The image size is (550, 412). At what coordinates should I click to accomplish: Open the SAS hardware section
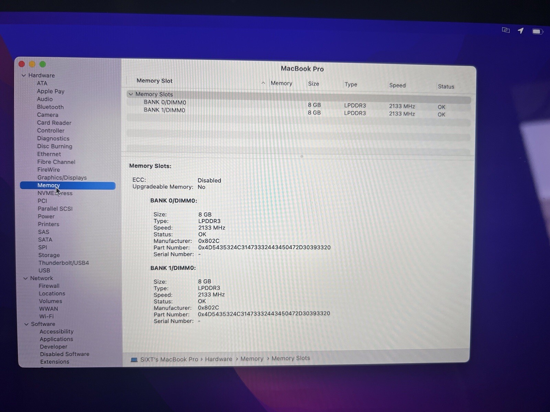(x=43, y=232)
